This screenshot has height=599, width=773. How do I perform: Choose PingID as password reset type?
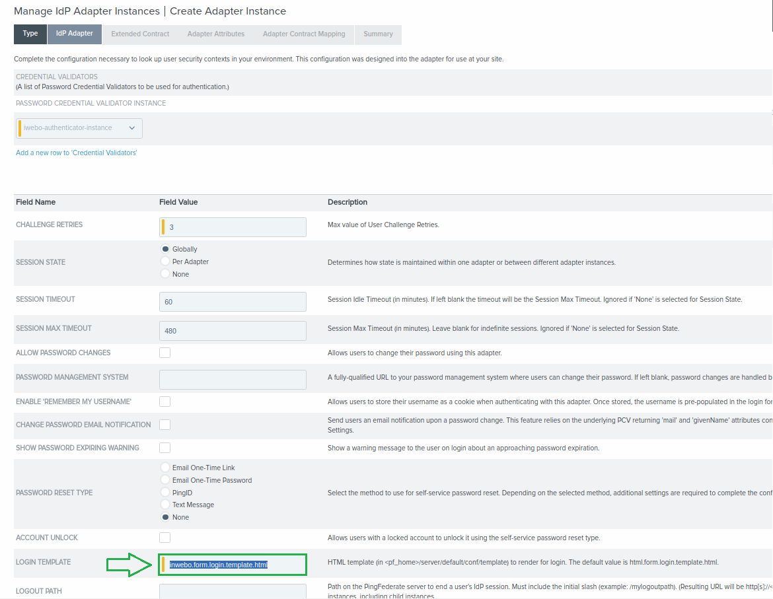tap(165, 493)
